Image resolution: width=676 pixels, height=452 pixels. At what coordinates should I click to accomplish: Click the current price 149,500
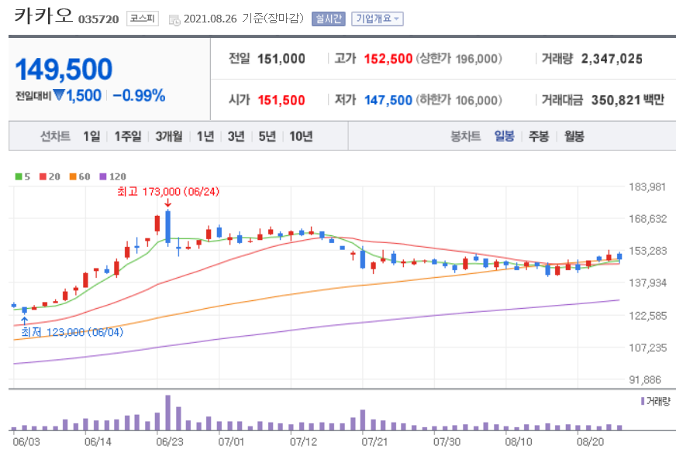(x=64, y=70)
